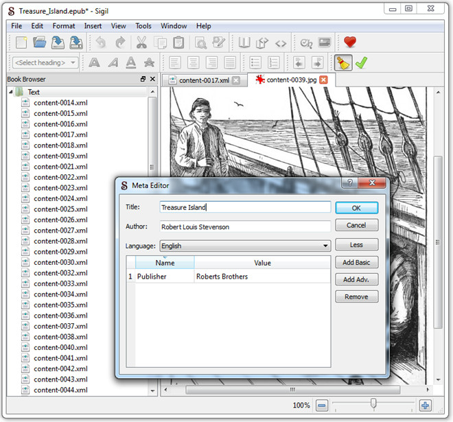Align text right icon
This screenshot has height=422, width=453.
pyautogui.click(x=211, y=62)
